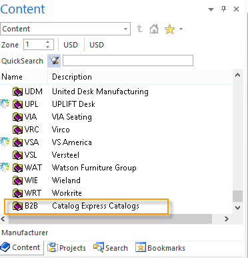This screenshot has width=248, height=258.
Task: Go up one level arrow icon
Action: coord(139,29)
